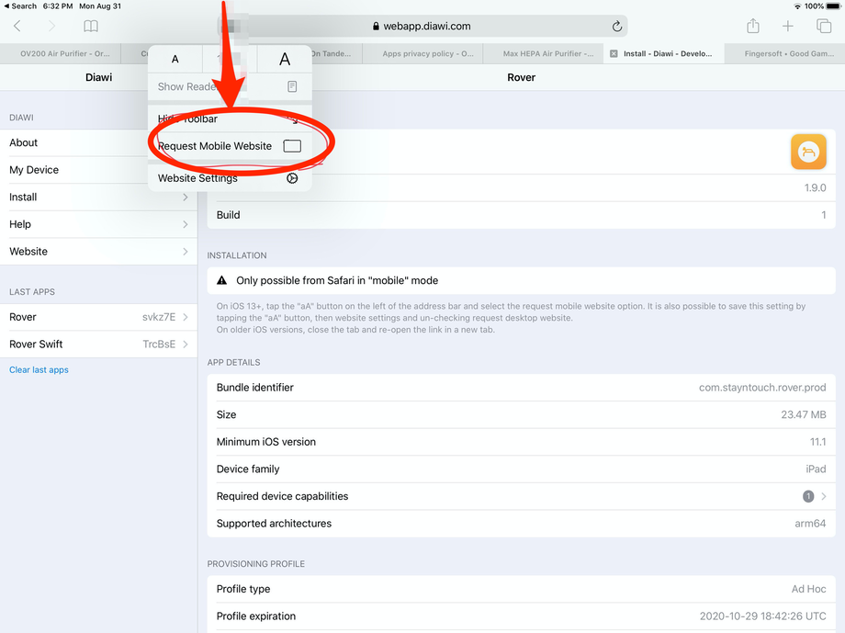The image size is (845, 633).
Task: Tap the Build row
Action: (x=521, y=215)
